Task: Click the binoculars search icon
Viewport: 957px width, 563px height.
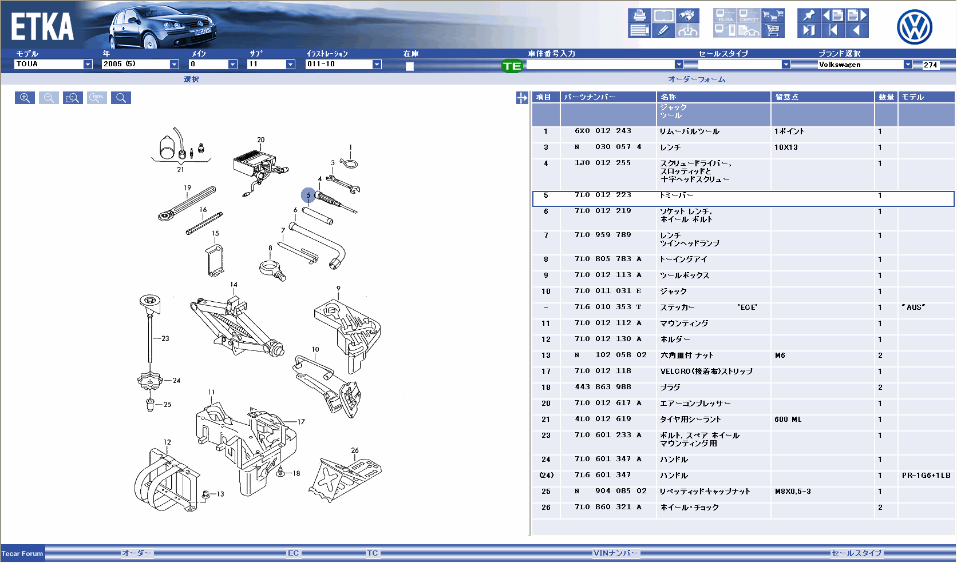Action: [x=687, y=15]
